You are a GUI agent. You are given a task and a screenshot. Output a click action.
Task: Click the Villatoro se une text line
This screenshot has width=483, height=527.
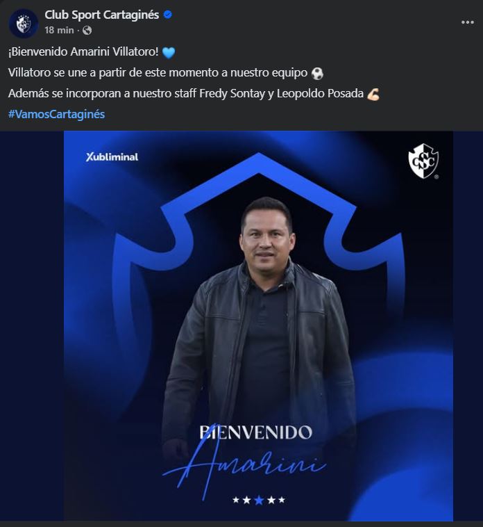tap(158, 72)
